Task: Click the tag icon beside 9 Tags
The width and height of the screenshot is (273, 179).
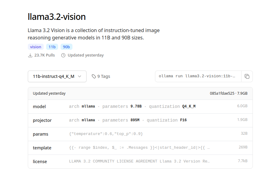Action: coord(94,76)
